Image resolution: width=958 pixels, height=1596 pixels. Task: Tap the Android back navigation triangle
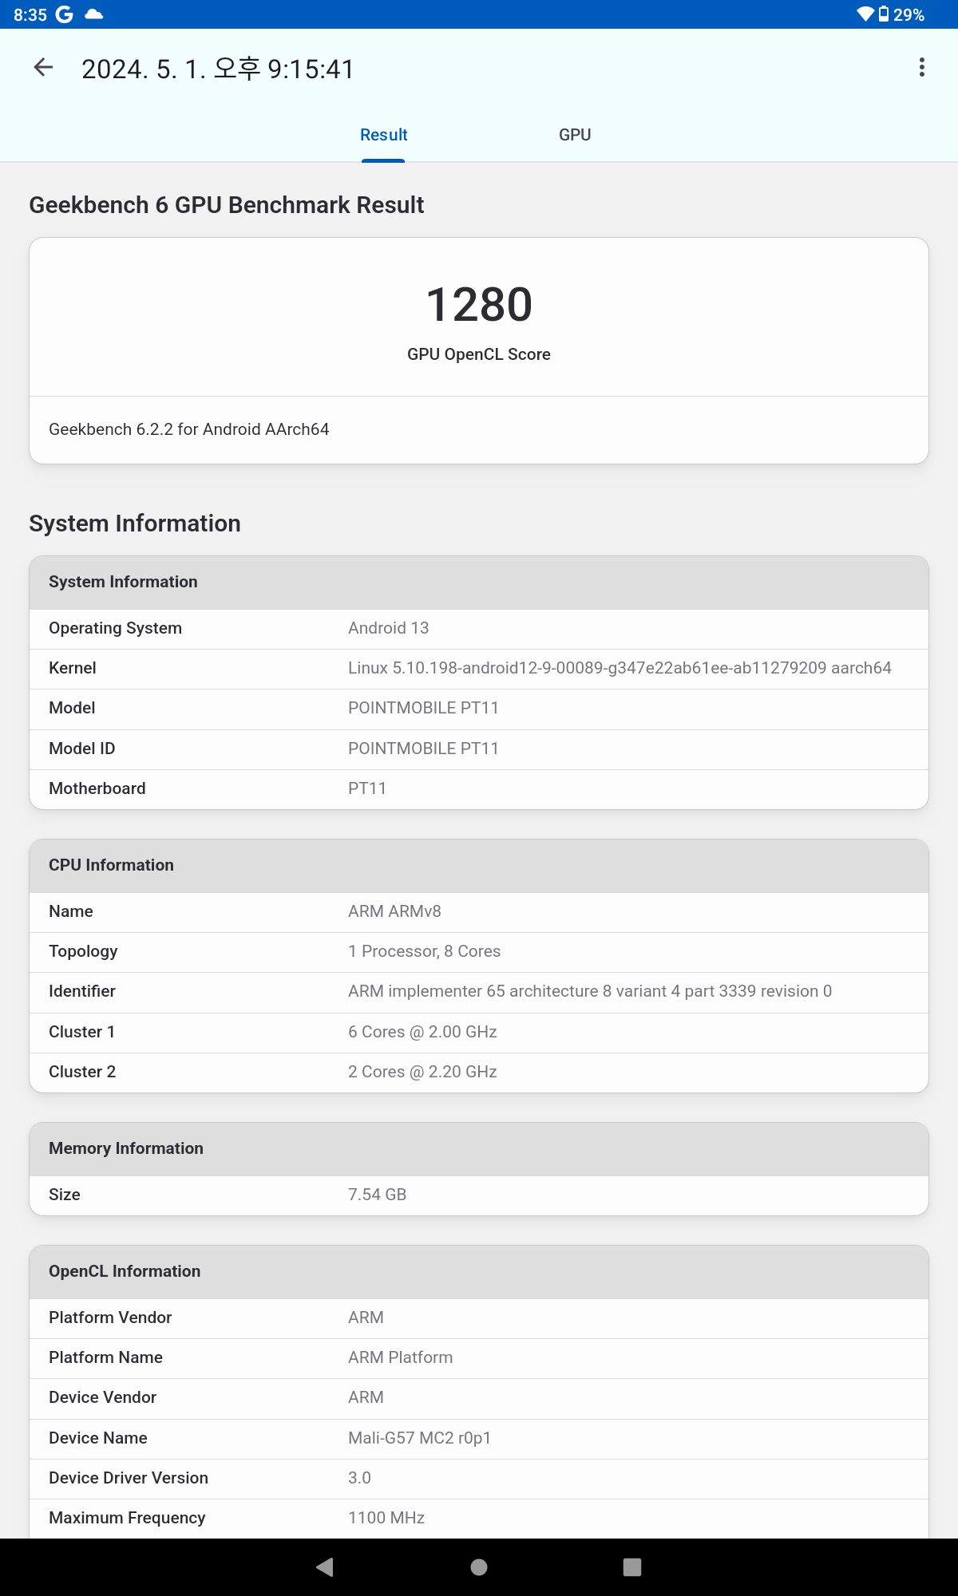tap(325, 1567)
